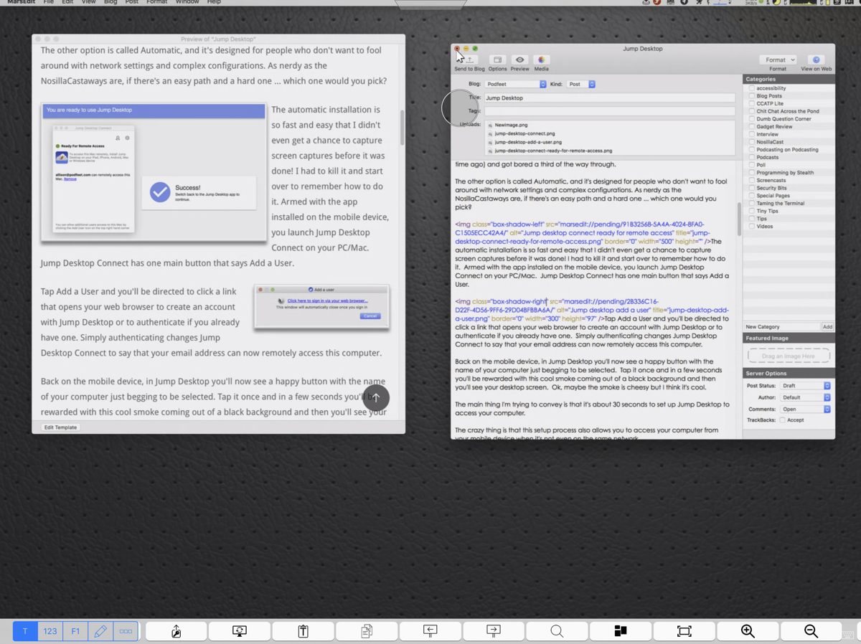Screen dimensions: 861x644
Task: Click the Preview eye icon
Action: [x=519, y=61]
